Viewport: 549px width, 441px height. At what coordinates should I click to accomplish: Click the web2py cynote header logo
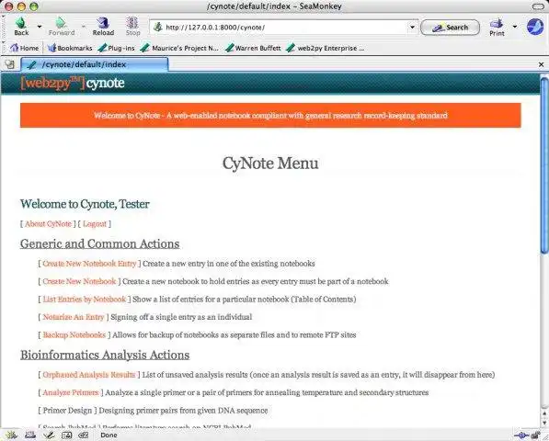coord(73,84)
